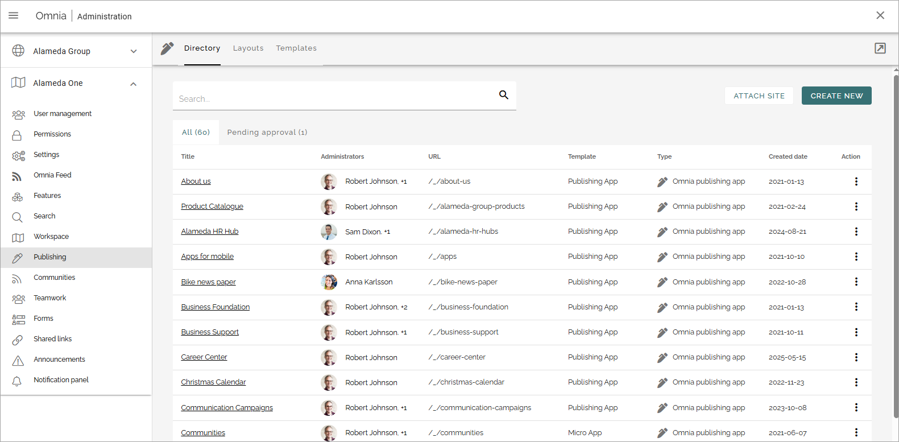
Task: Open the Alameda HR Hub link
Action: [210, 232]
